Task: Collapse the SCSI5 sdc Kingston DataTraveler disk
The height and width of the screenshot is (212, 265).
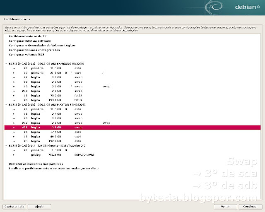Action: pos(6,146)
